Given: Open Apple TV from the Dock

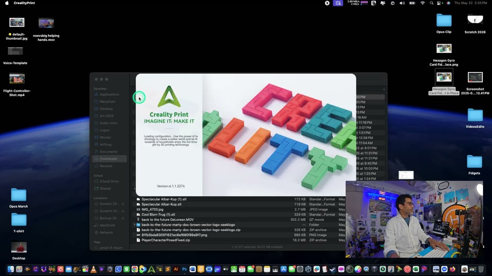Looking at the screenshot, I should [226, 269].
